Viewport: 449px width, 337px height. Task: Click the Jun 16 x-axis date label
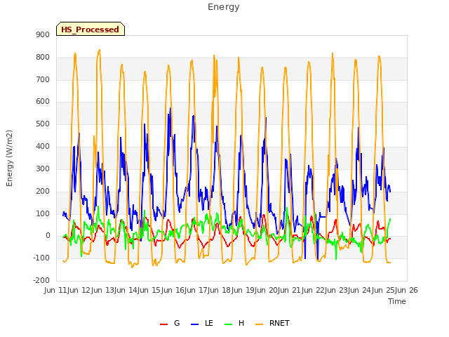(173, 290)
